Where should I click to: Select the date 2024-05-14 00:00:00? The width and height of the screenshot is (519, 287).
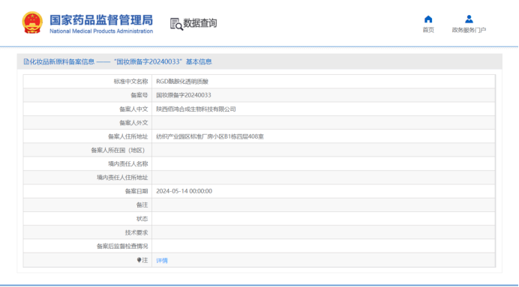coord(184,191)
